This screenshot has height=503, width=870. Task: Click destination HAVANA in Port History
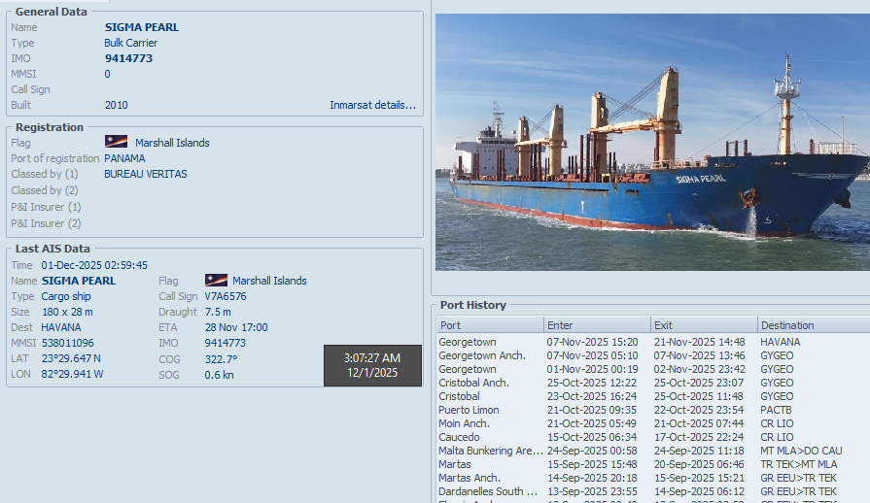(x=781, y=342)
